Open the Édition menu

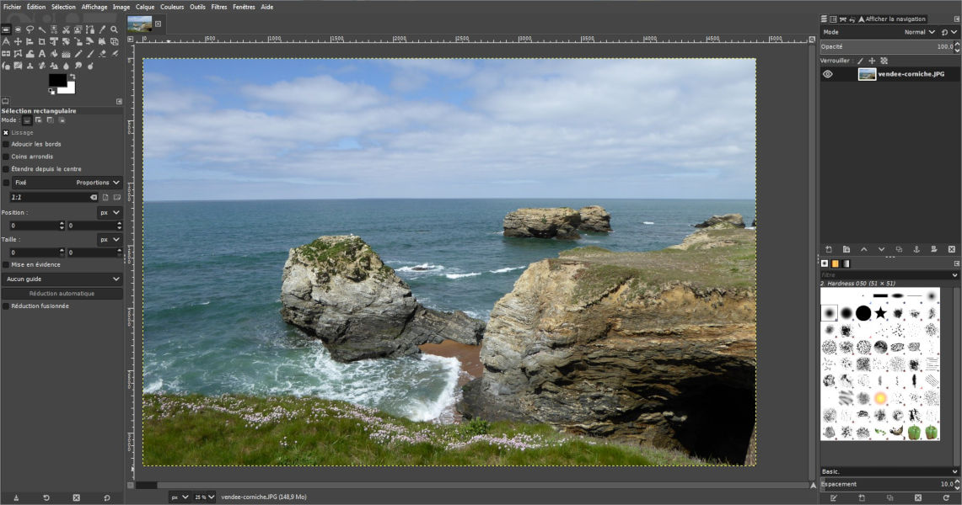pyautogui.click(x=36, y=7)
